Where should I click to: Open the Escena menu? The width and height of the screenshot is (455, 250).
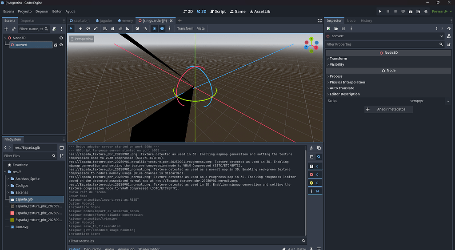(9, 11)
